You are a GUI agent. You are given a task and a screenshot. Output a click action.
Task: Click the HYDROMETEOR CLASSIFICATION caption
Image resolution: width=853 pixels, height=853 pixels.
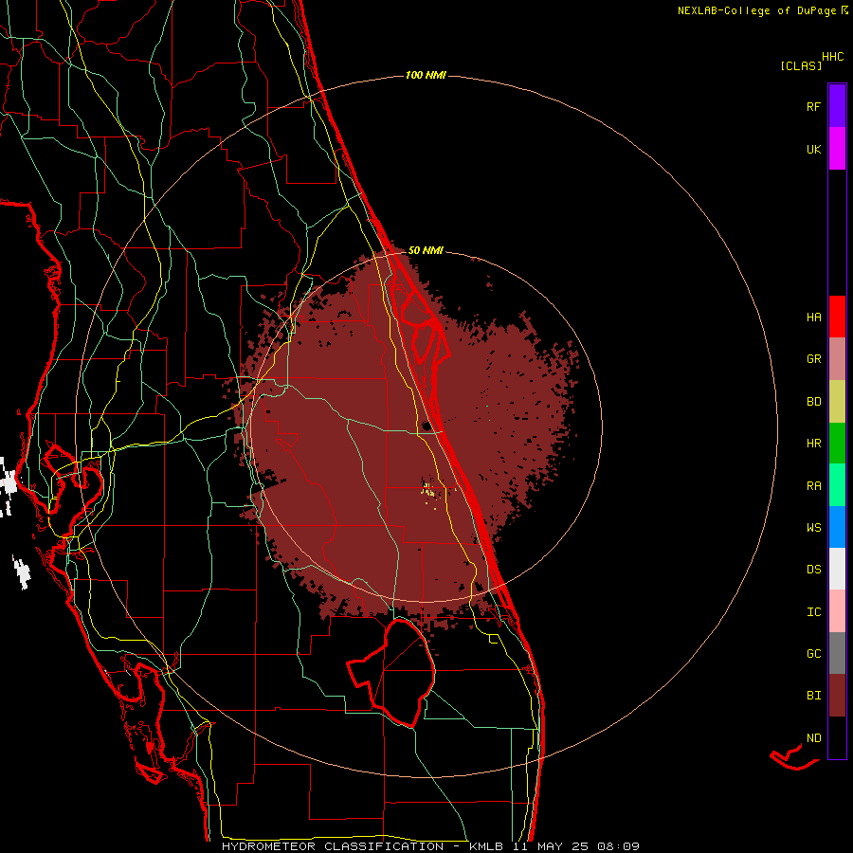coord(332,846)
